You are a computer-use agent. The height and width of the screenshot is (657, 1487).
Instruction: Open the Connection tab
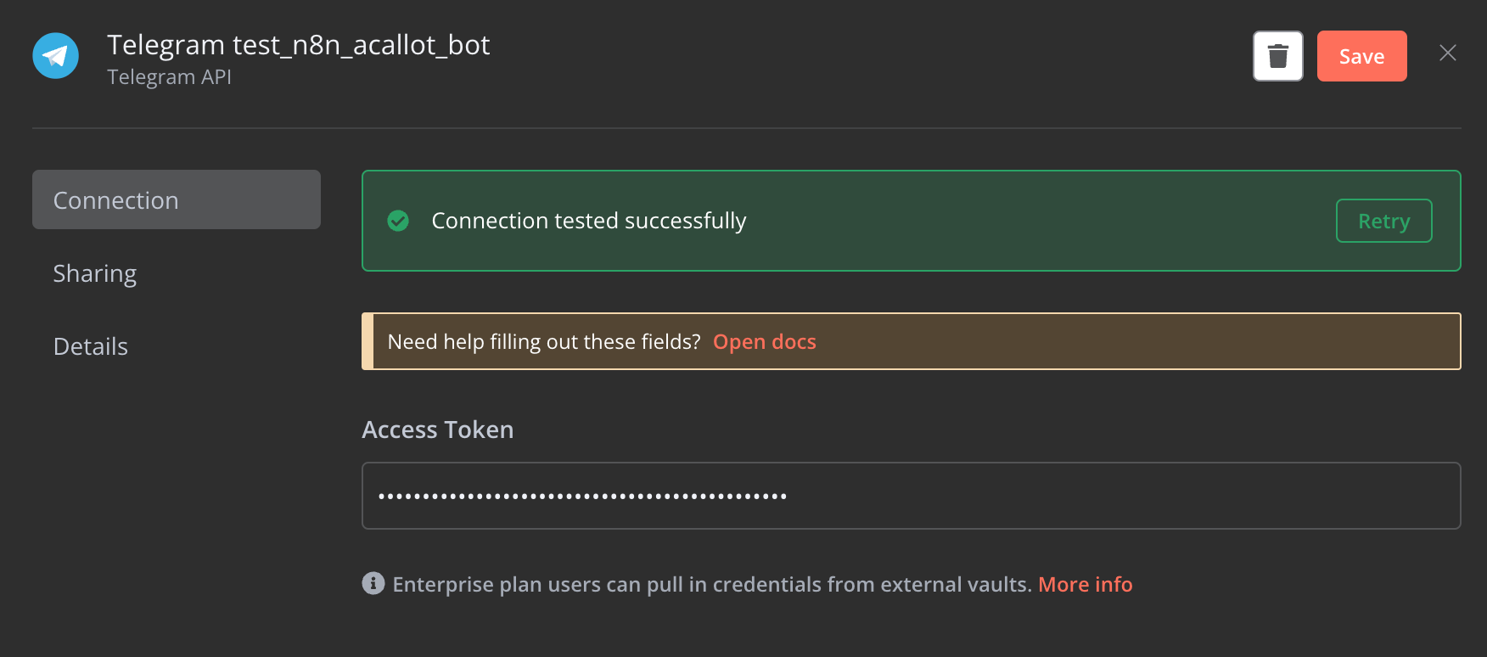177,199
